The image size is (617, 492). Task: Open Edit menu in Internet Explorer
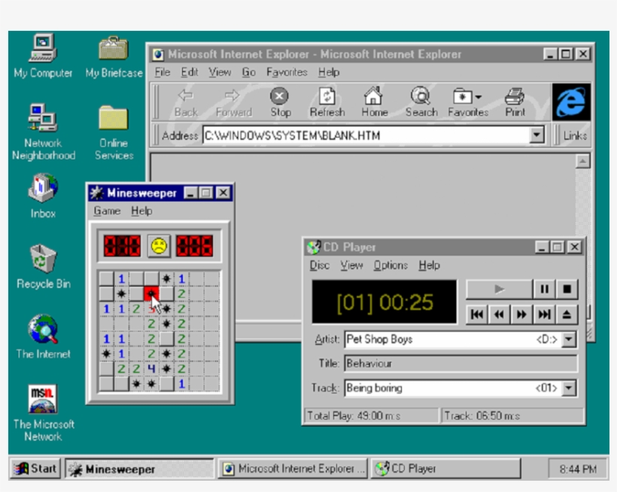coord(190,72)
